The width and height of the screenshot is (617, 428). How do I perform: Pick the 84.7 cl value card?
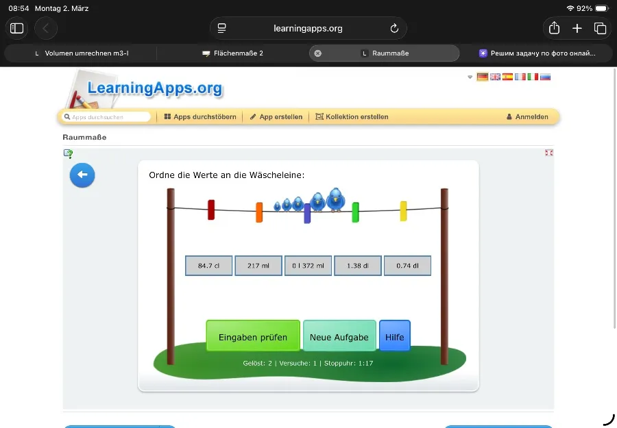pyautogui.click(x=208, y=266)
